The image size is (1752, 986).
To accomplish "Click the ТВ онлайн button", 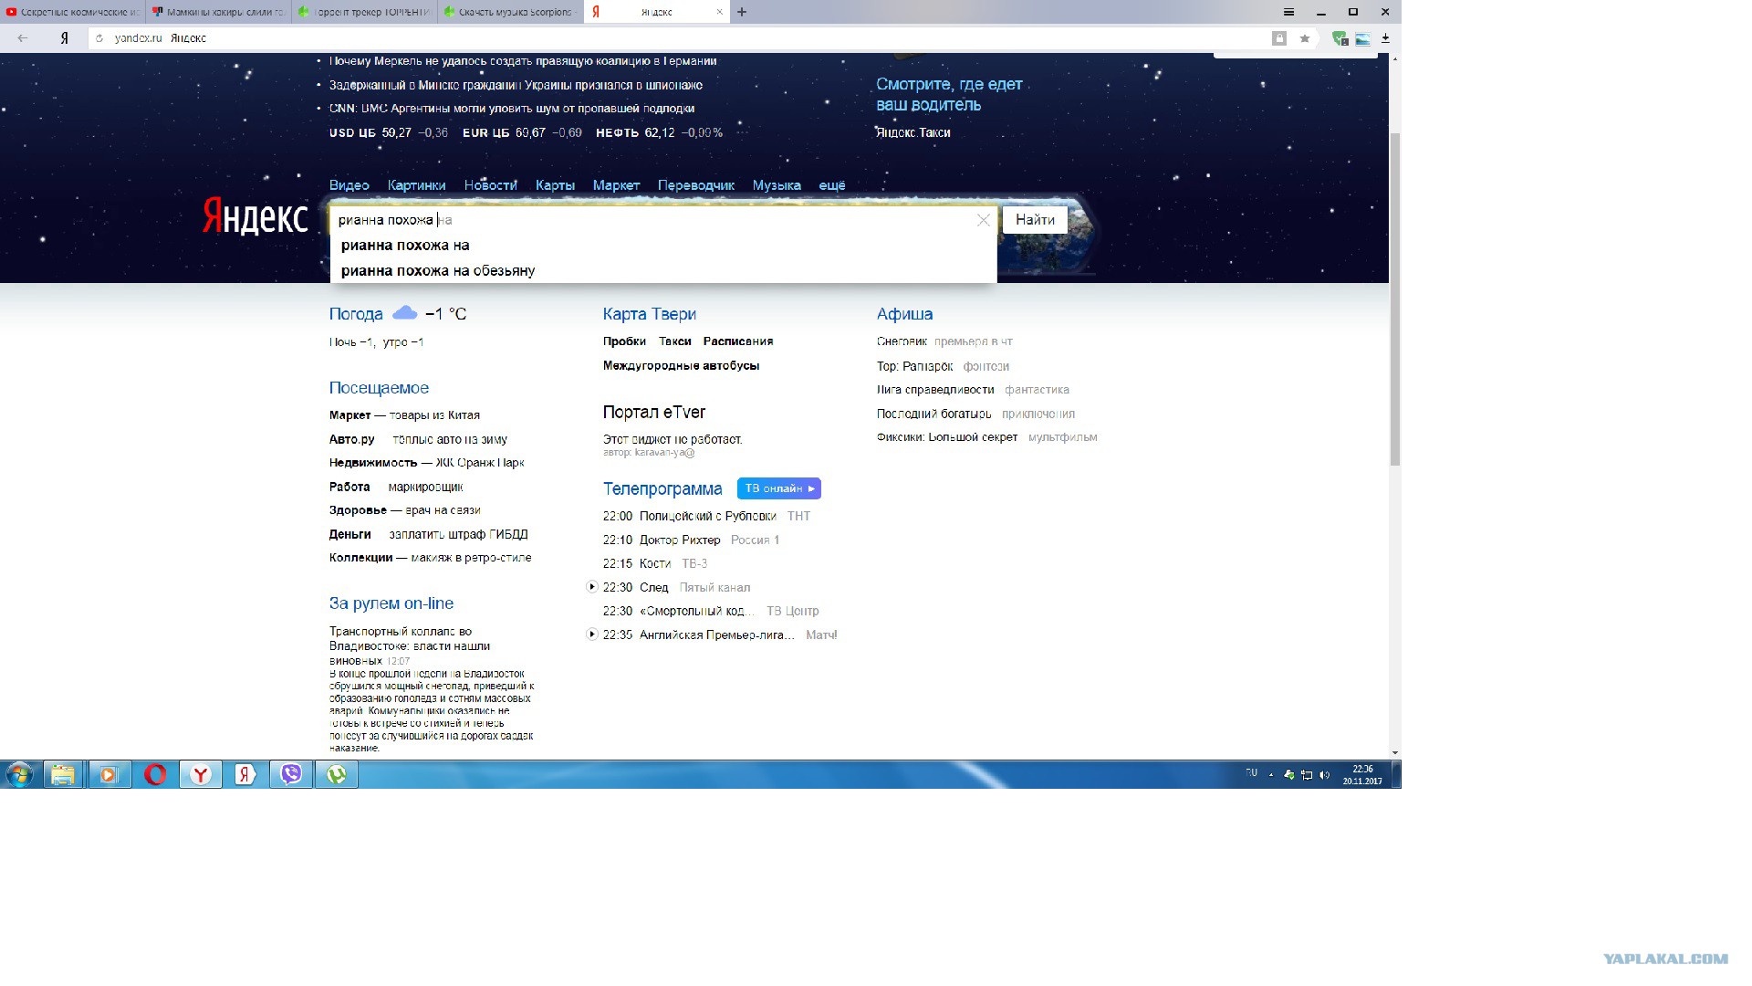I will point(779,488).
